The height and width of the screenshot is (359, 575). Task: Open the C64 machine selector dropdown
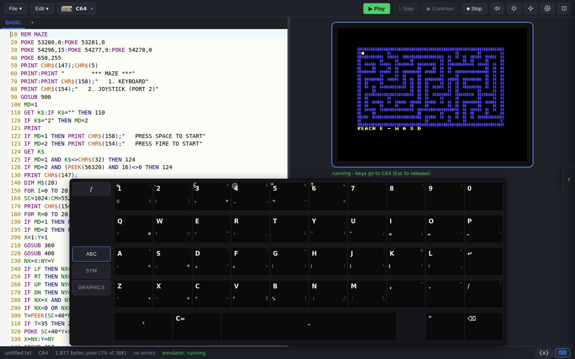click(77, 8)
